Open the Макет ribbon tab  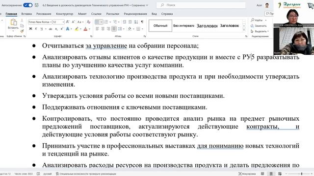click(x=82, y=14)
